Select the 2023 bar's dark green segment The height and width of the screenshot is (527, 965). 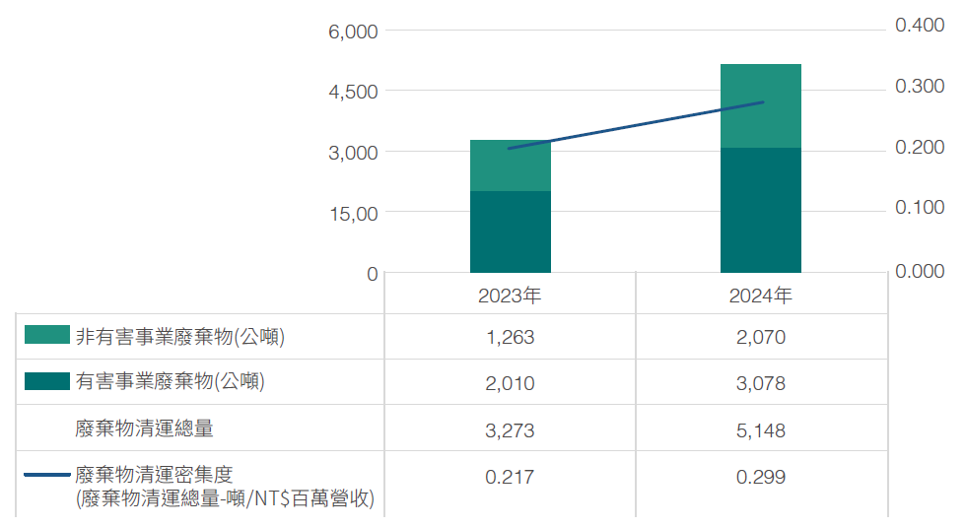[x=510, y=231]
